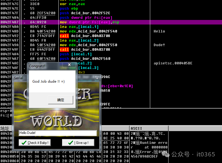Focus the serial input containing Hello Dude!
This screenshot has width=222, height=163.
pyautogui.click(x=58, y=133)
